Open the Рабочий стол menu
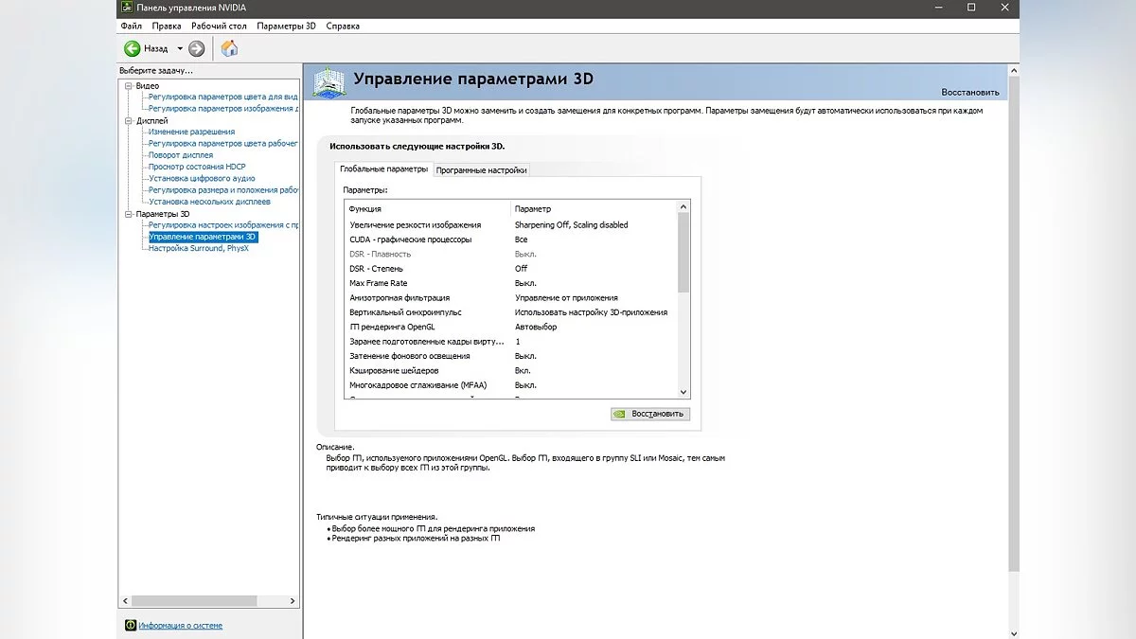The width and height of the screenshot is (1136, 639). [x=219, y=27]
